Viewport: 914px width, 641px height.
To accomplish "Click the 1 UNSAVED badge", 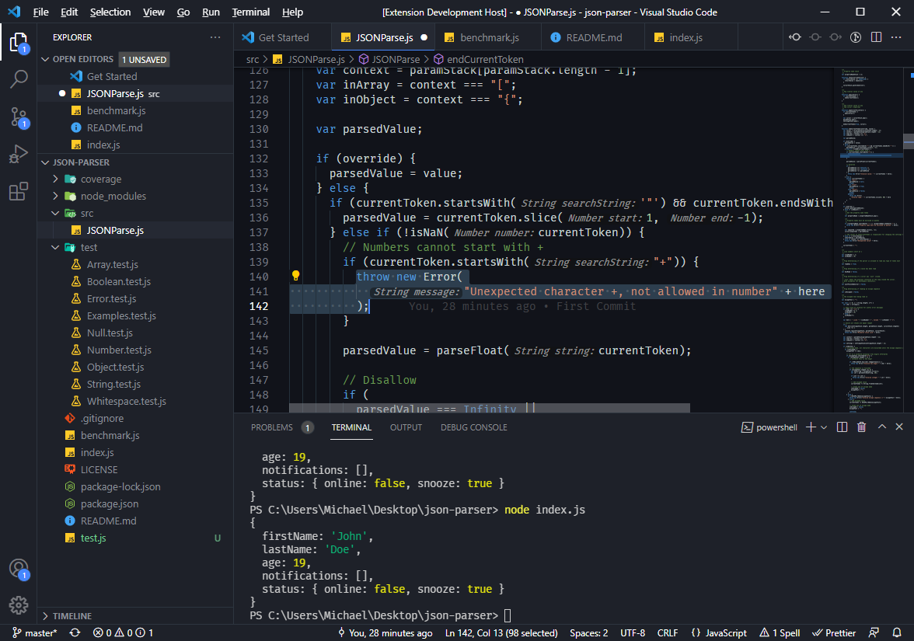I will 144,59.
